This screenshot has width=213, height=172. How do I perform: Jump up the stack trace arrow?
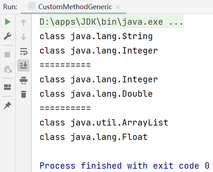(x=24, y=23)
